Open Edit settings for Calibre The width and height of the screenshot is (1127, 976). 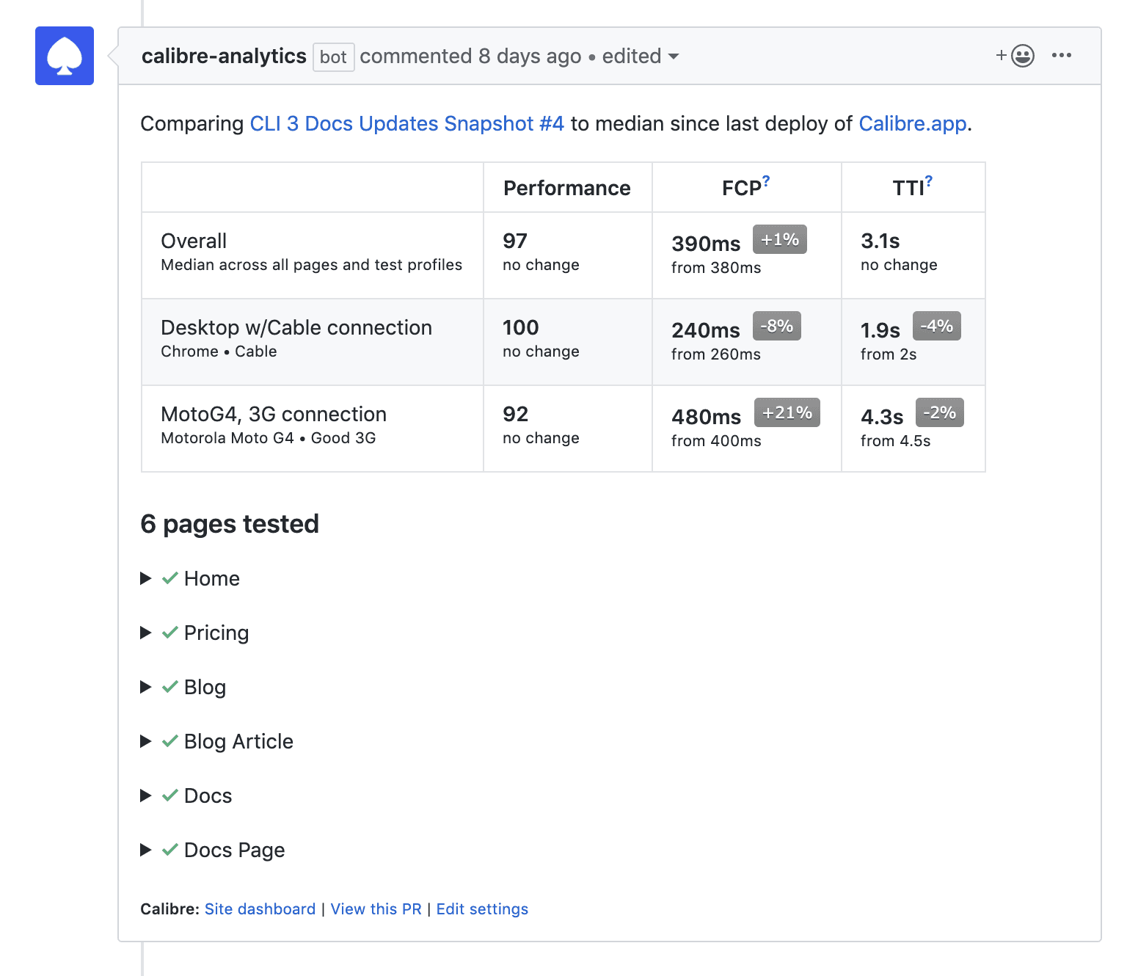coord(482,908)
